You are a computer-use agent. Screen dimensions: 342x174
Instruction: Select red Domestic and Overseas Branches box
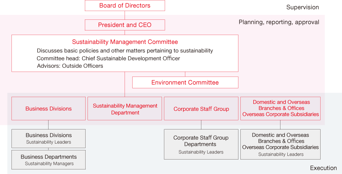point(280,109)
